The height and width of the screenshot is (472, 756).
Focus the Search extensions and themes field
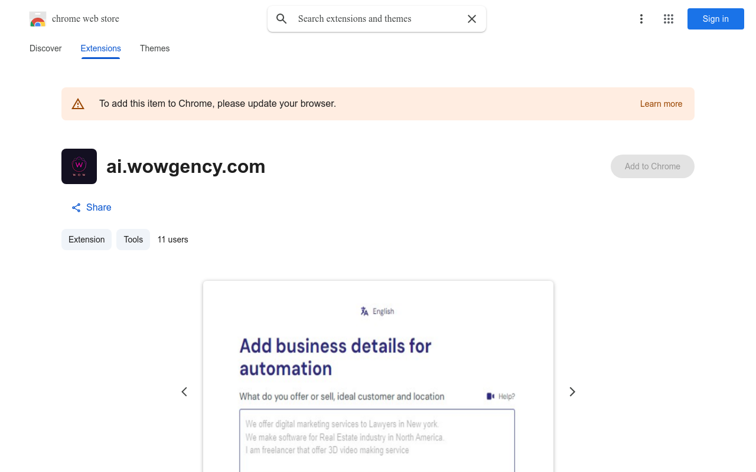pyautogui.click(x=378, y=19)
